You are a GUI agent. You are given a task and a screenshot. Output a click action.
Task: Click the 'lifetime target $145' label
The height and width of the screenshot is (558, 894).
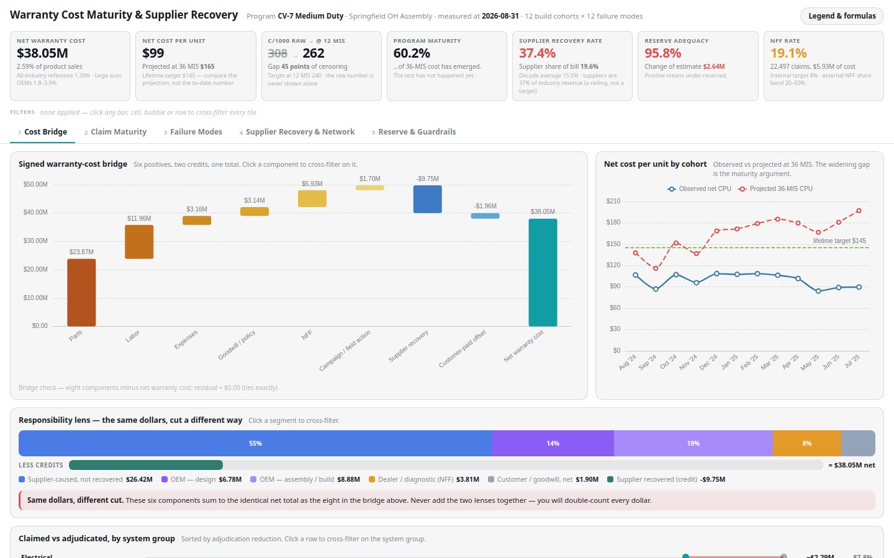coord(839,241)
